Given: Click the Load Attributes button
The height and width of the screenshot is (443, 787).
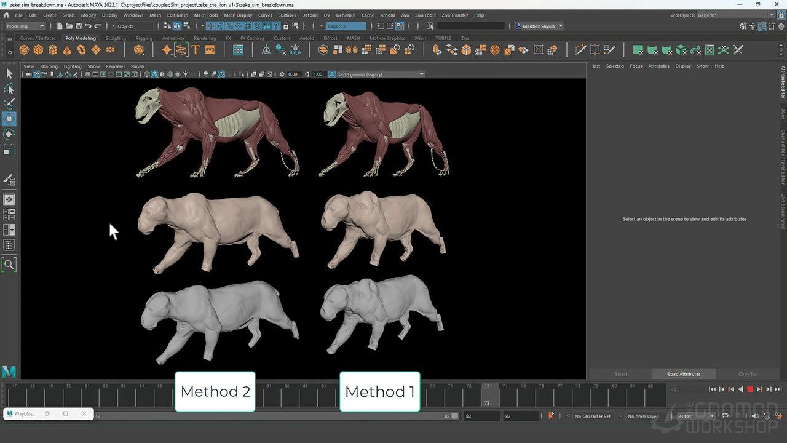Looking at the screenshot, I should click(684, 374).
